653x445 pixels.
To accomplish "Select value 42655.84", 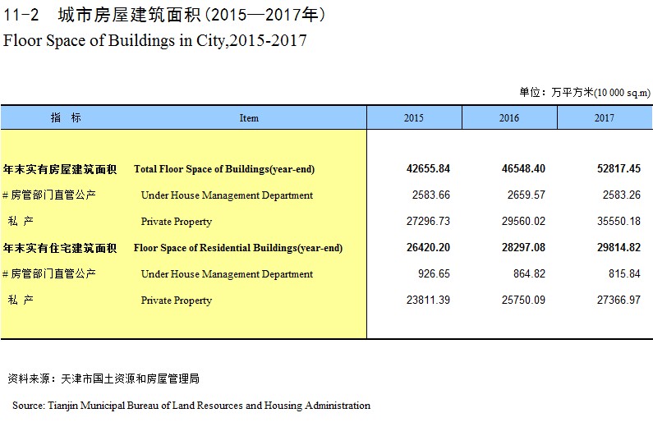I will coord(428,168).
